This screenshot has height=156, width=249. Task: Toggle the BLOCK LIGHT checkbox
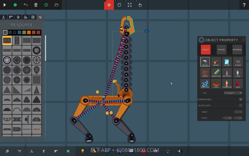241,105
